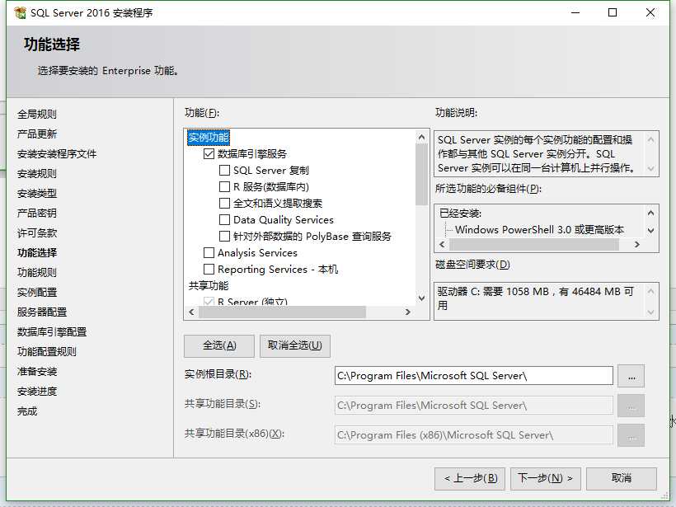
Task: Check the PolyBase 查询服务 checkbox
Action: tap(224, 237)
